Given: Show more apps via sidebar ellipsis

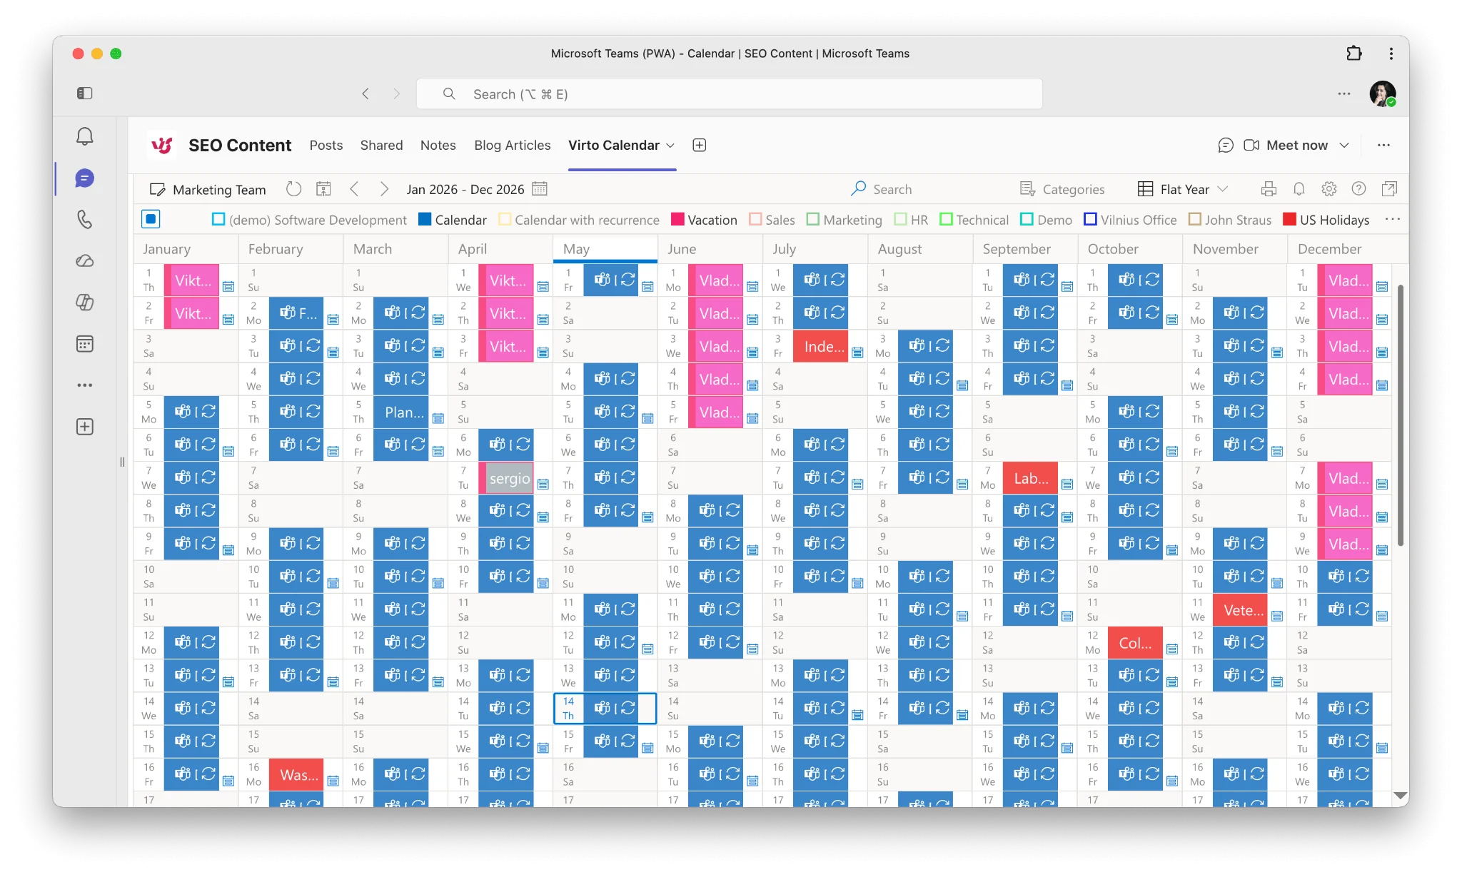Looking at the screenshot, I should pyautogui.click(x=84, y=385).
